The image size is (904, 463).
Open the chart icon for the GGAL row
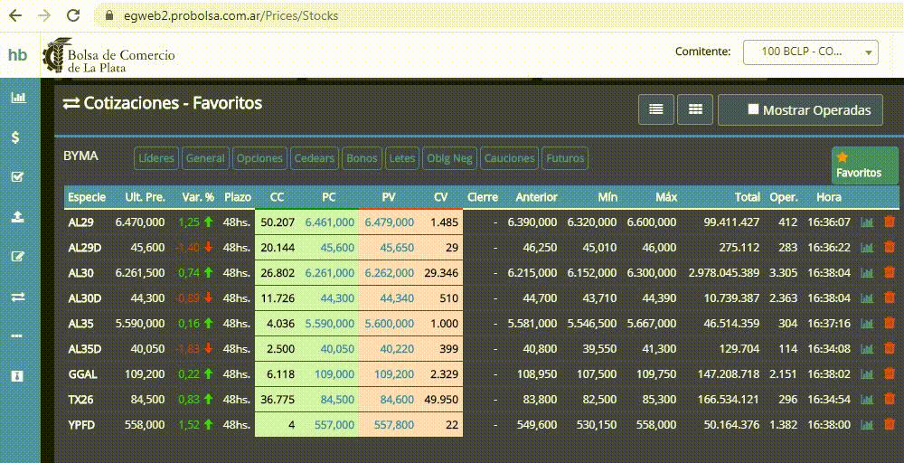pyautogui.click(x=867, y=373)
